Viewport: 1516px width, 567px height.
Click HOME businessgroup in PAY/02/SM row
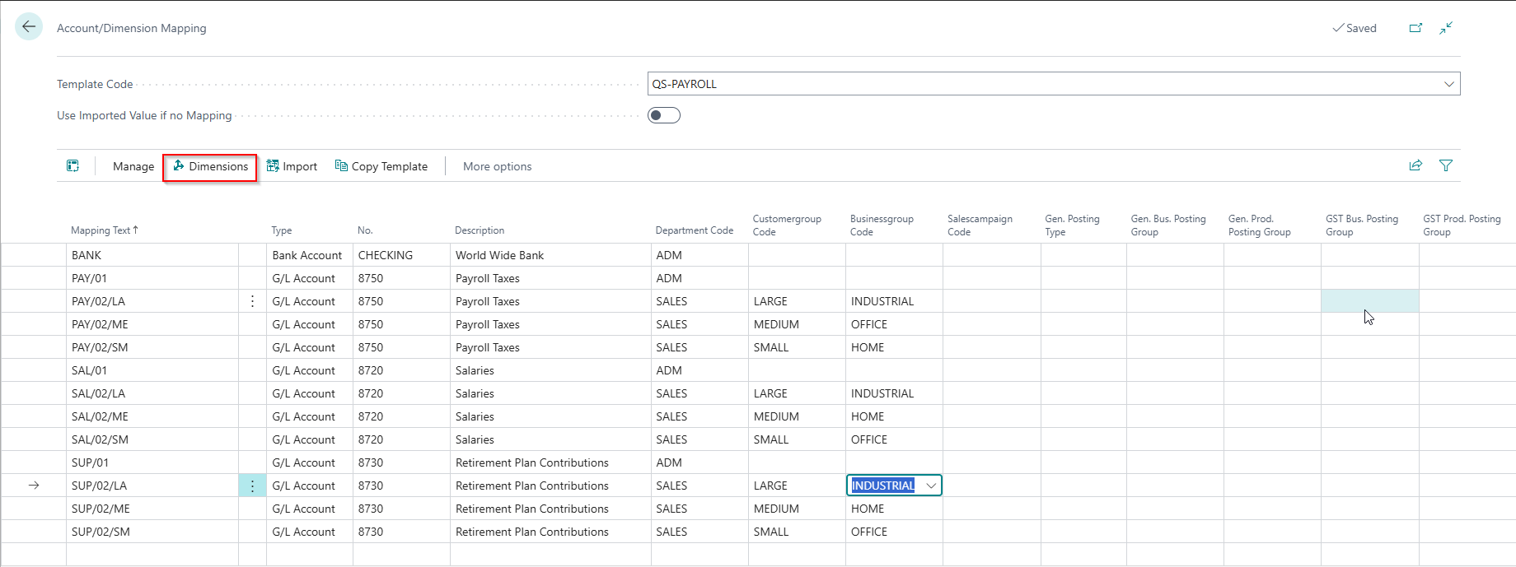pos(894,347)
